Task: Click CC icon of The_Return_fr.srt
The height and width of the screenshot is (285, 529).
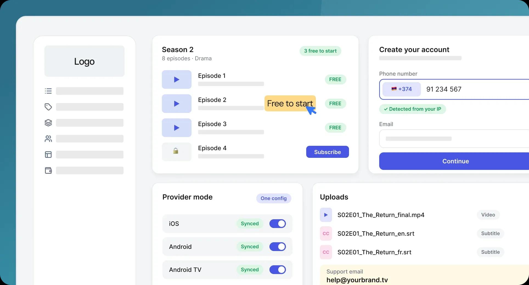Action: [x=326, y=252]
